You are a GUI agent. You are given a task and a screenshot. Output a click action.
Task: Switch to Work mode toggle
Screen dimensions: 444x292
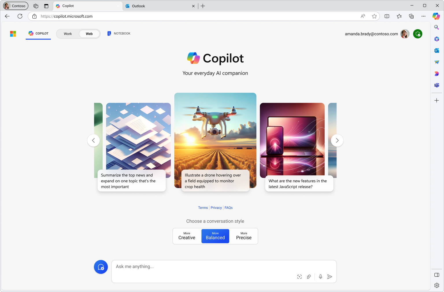pyautogui.click(x=68, y=34)
